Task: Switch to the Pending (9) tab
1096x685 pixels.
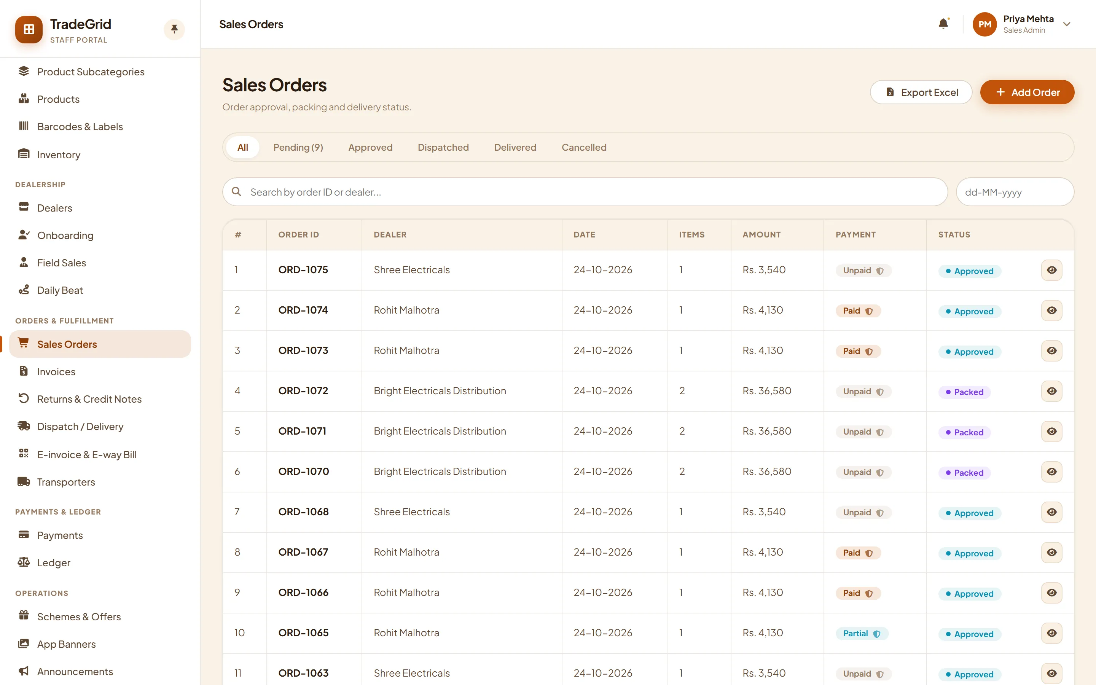Action: tap(298, 147)
